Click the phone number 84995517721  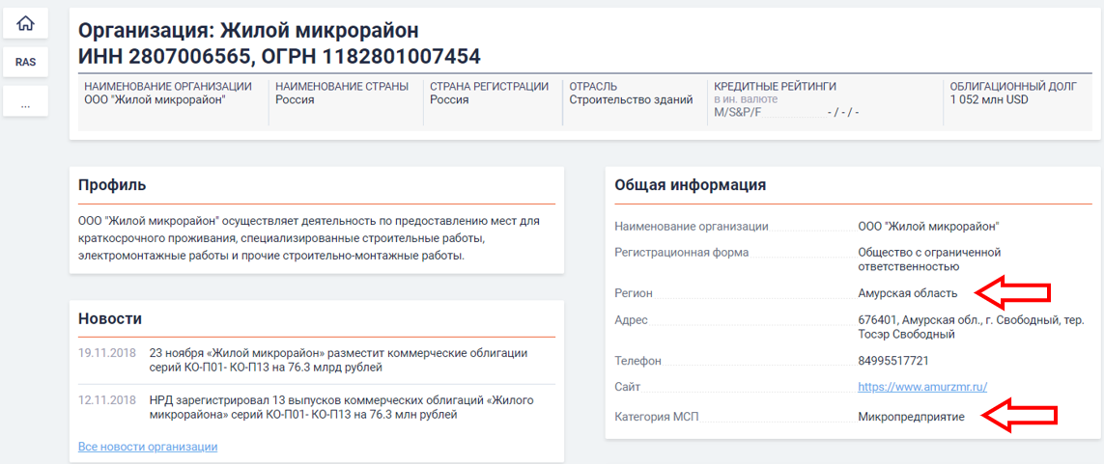coord(892,361)
